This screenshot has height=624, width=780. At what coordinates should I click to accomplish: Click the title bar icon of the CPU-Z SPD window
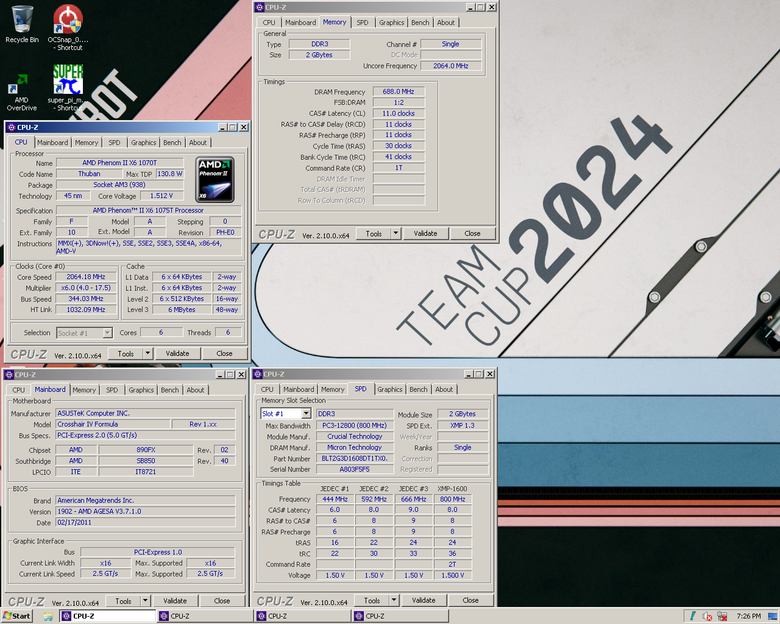click(x=257, y=374)
